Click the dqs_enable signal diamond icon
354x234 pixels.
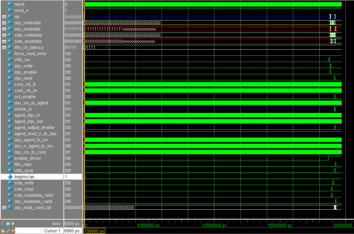(x=10, y=72)
